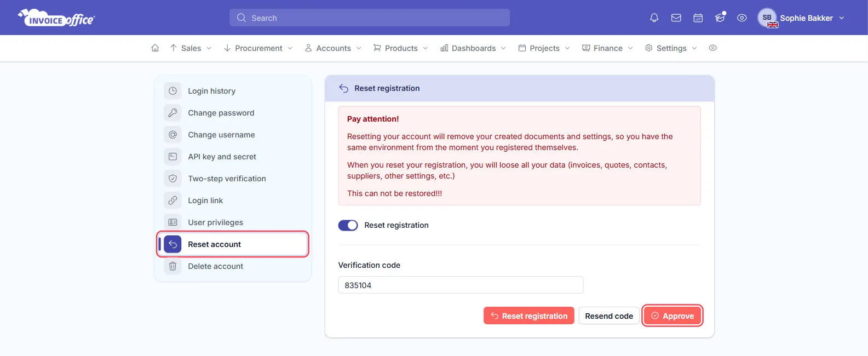Click the at-sign icon beside Change username
This screenshot has height=356, width=868.
tap(173, 135)
